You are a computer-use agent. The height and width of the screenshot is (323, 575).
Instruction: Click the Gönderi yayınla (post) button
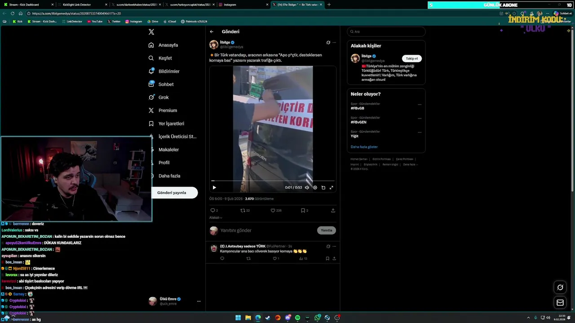pyautogui.click(x=173, y=192)
